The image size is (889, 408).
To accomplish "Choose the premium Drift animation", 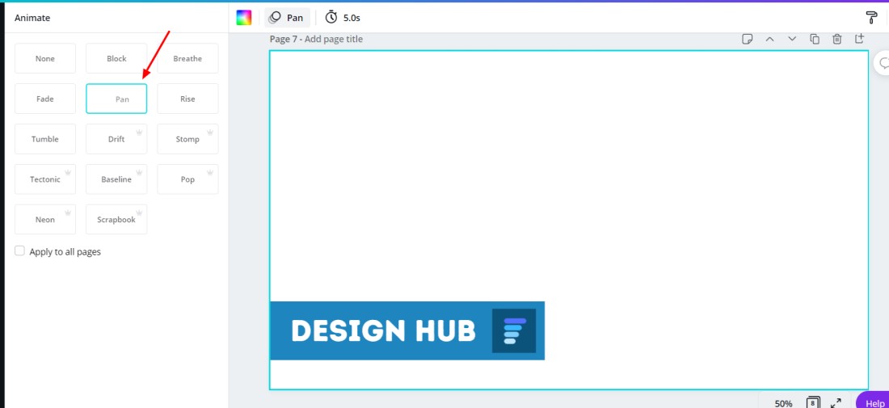I will pyautogui.click(x=116, y=139).
